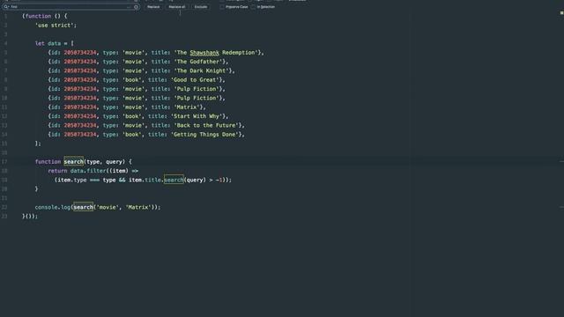Click the magnifier icon in the replace field
The width and height of the screenshot is (564, 317).
tap(6, 6)
